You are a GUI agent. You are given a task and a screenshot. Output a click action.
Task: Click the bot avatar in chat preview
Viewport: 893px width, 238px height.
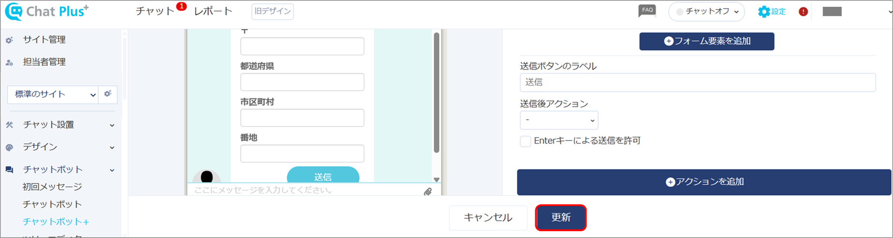pyautogui.click(x=207, y=176)
